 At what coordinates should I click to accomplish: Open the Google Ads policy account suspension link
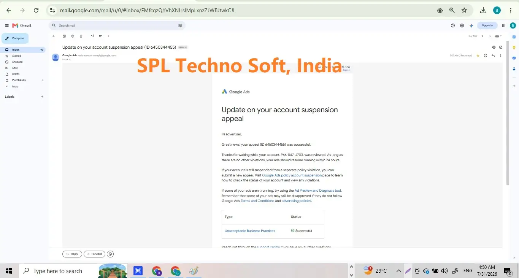tap(292, 175)
